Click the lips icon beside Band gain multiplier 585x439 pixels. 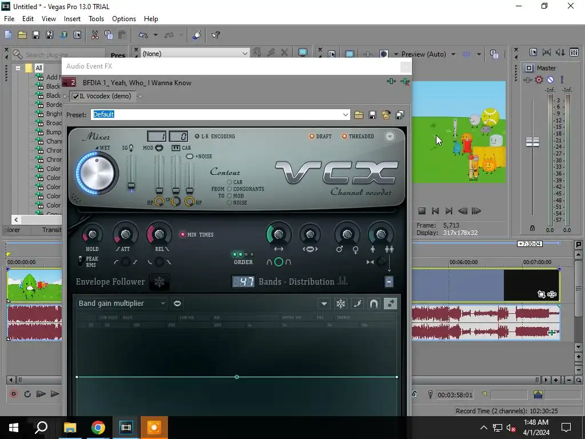pyautogui.click(x=177, y=304)
